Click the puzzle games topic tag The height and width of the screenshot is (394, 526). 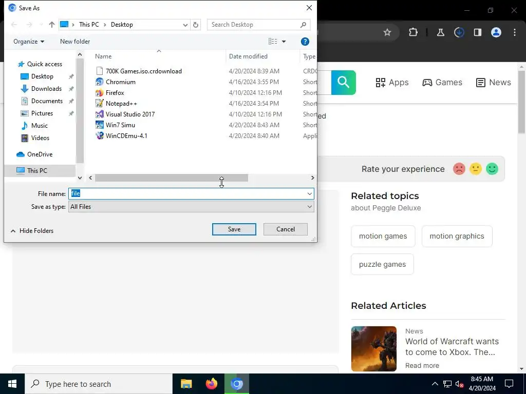pyautogui.click(x=382, y=264)
